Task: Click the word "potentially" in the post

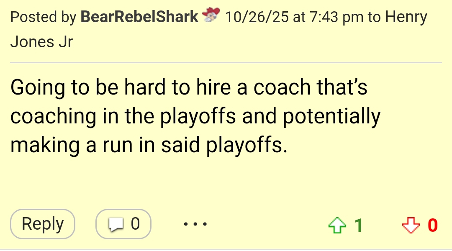Action: coord(331,116)
